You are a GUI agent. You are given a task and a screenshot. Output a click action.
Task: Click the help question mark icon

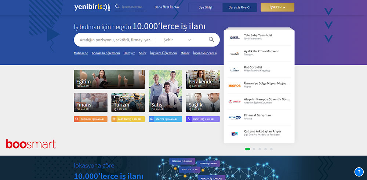click(x=359, y=172)
